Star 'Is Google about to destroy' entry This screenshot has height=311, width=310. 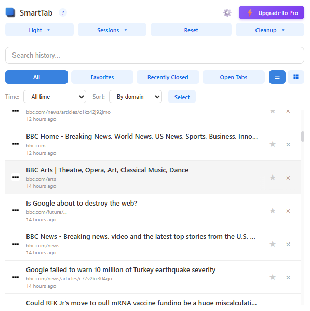pyautogui.click(x=273, y=211)
